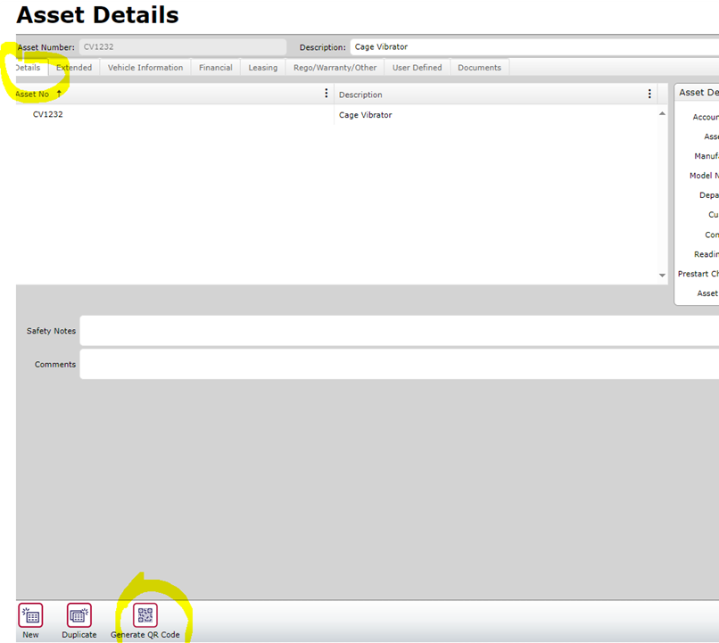Switch to the Extended tab
Viewport: 719px width, 643px height.
74,68
